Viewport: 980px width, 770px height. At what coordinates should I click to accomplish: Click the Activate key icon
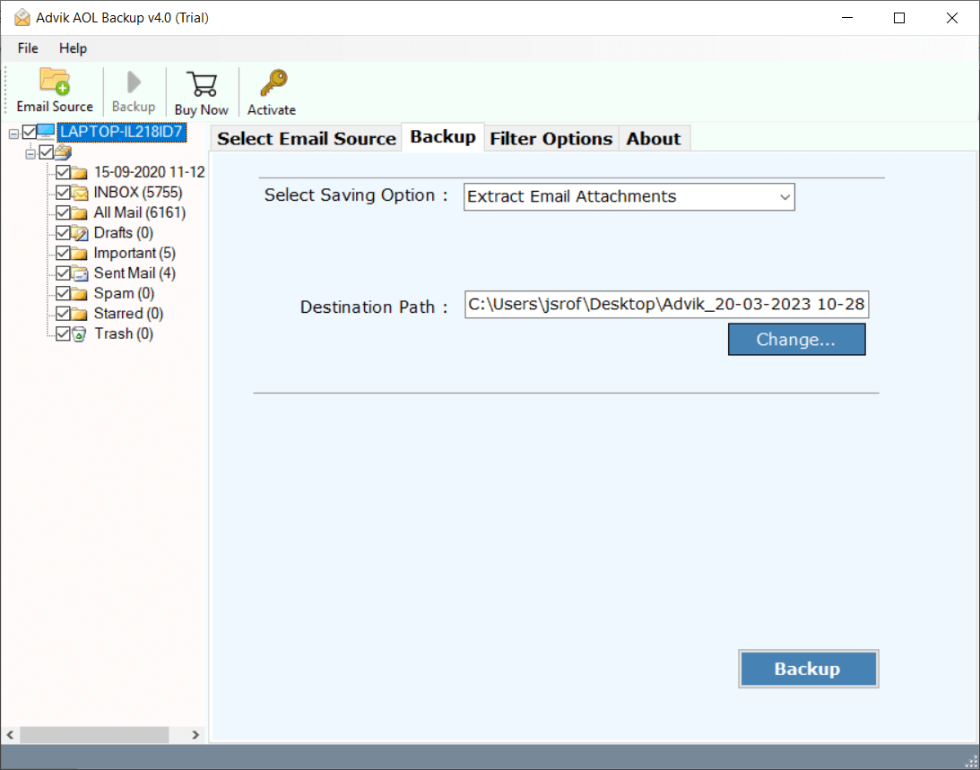(273, 83)
